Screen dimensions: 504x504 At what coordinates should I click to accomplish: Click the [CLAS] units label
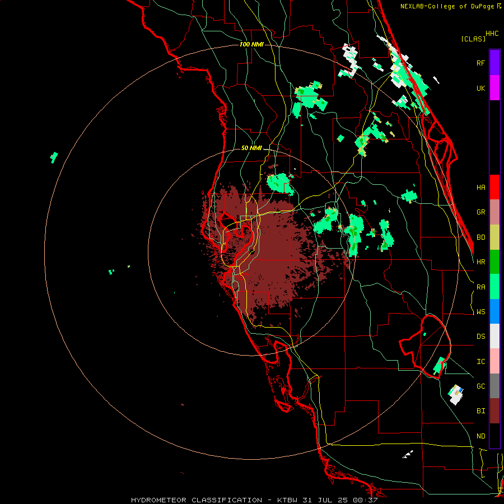(x=473, y=39)
